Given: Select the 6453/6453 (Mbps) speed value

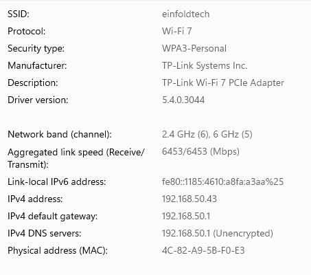Looking at the screenshot, I should pos(200,151).
